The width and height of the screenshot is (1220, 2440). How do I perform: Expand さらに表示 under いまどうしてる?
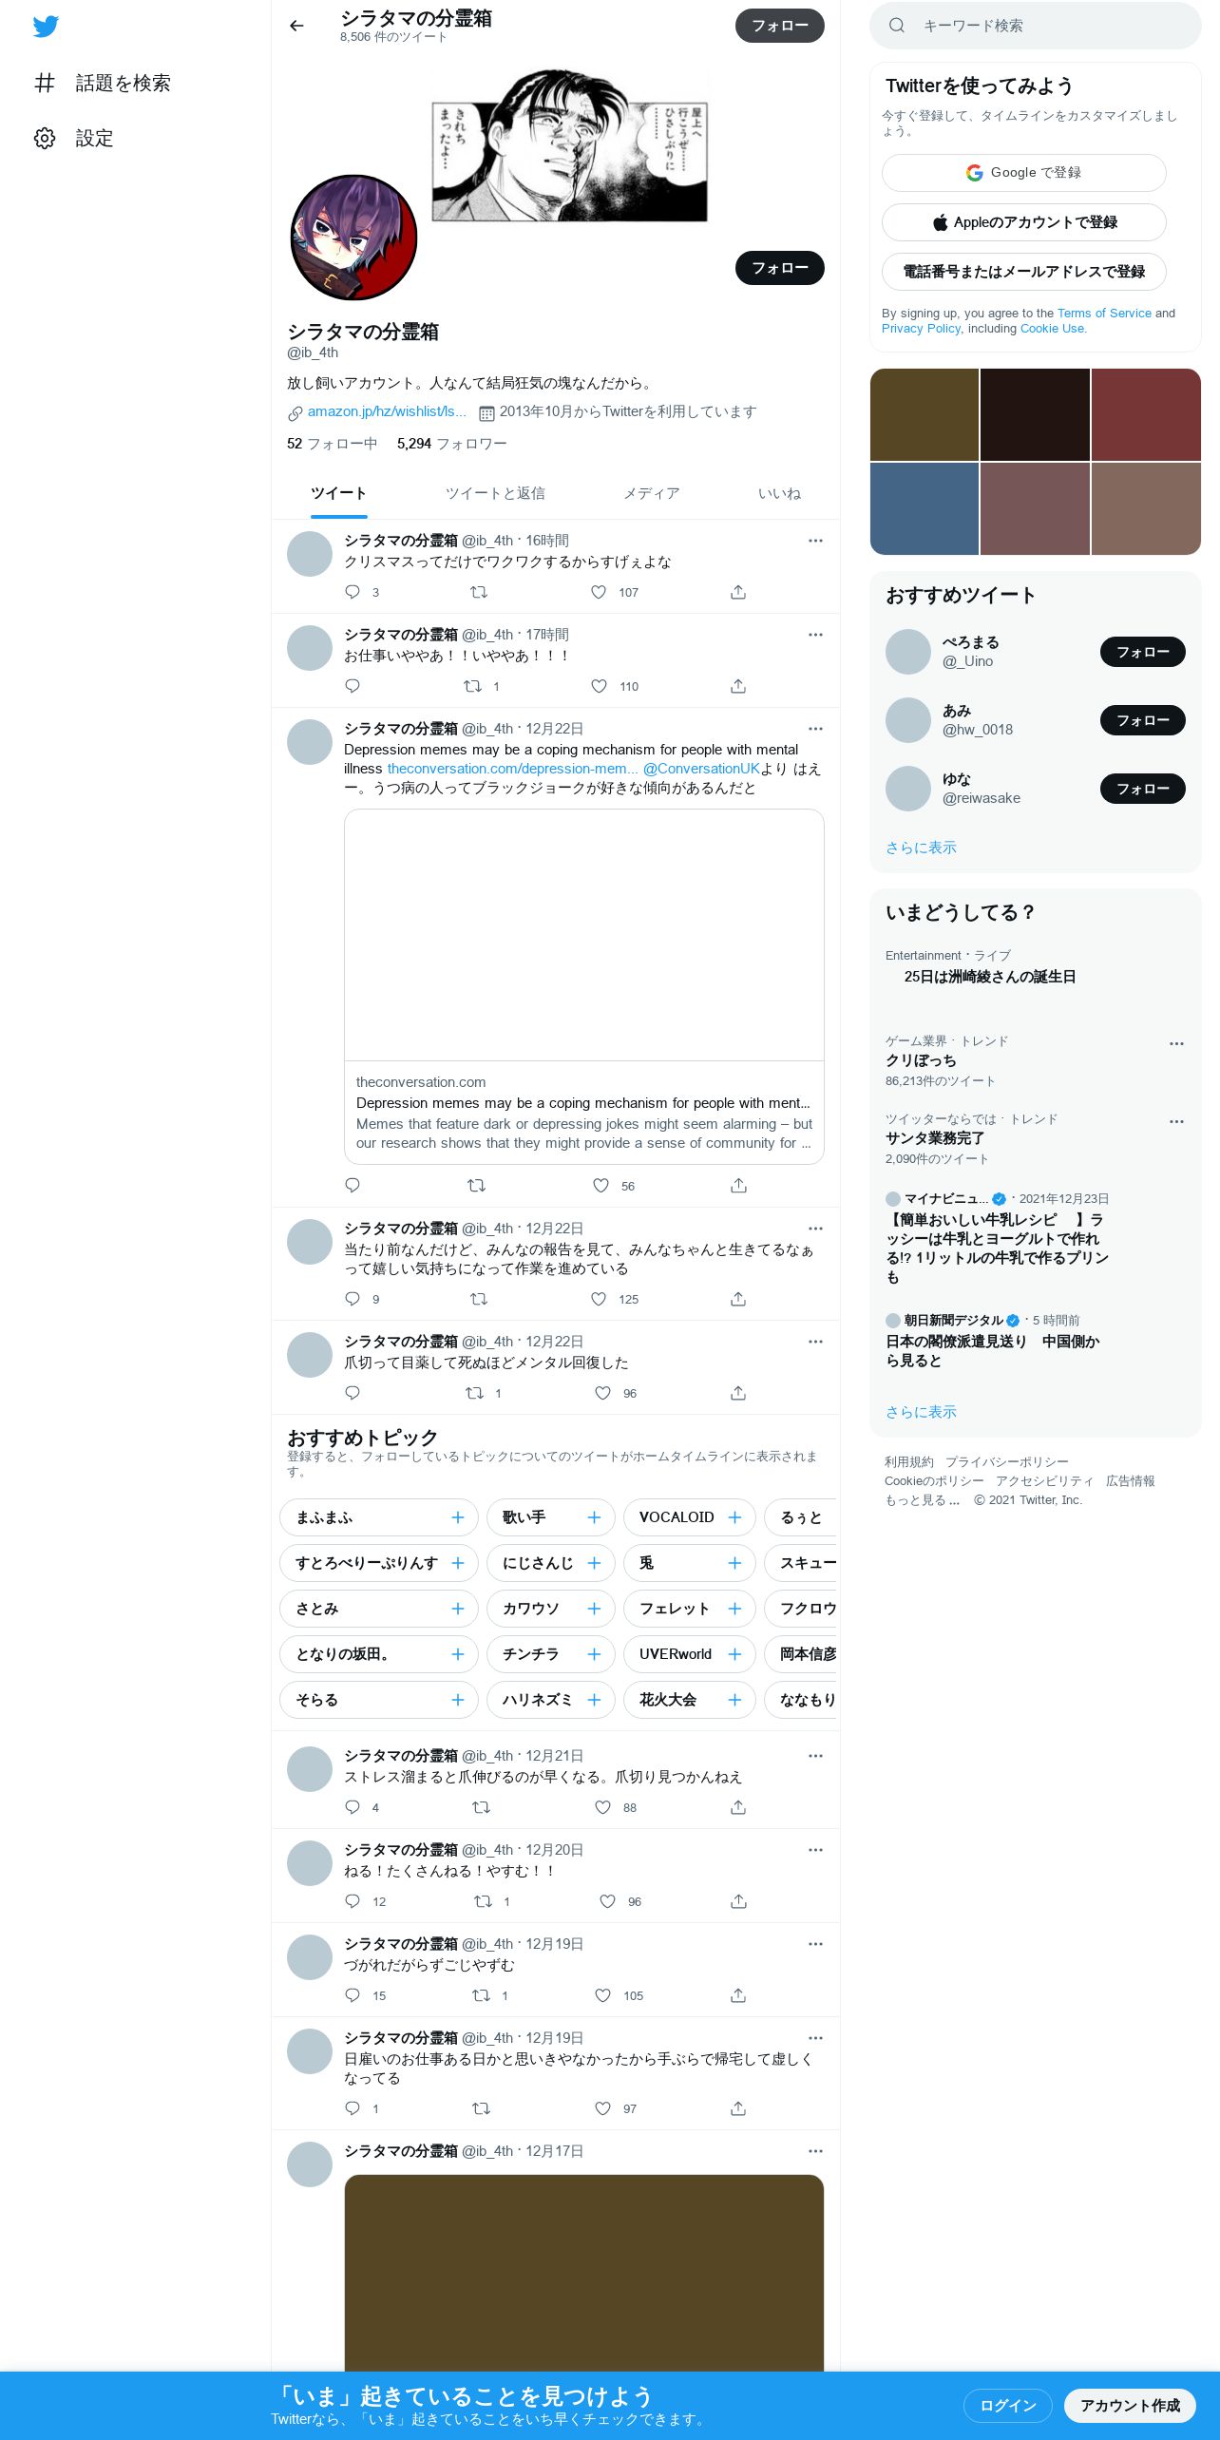point(921,1412)
